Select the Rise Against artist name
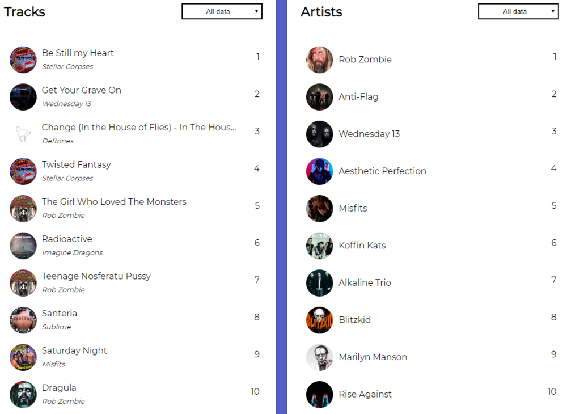The height and width of the screenshot is (414, 567). 365,394
